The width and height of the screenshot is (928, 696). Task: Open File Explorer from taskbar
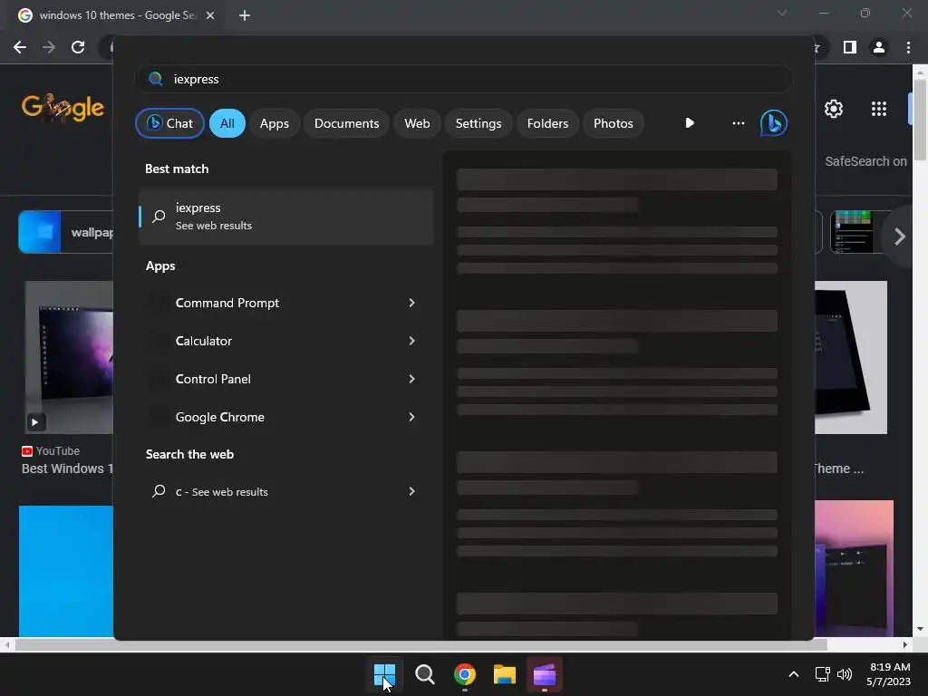pyautogui.click(x=504, y=674)
